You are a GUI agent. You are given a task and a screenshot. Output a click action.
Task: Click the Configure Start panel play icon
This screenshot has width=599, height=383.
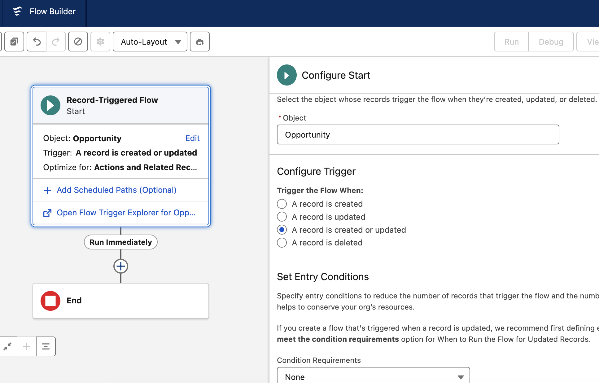[287, 75]
